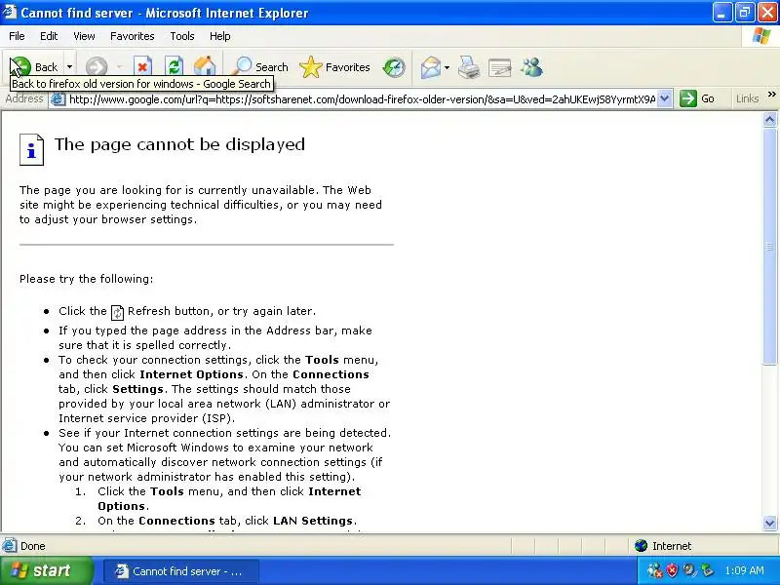Stop loading with the red X icon
780x585 pixels.
pyautogui.click(x=142, y=66)
